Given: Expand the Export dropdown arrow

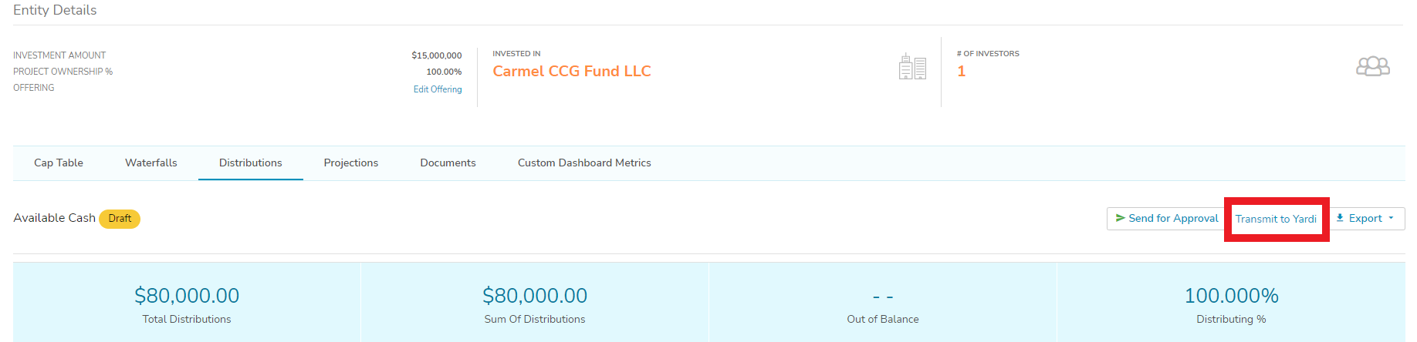Looking at the screenshot, I should click(x=1391, y=218).
